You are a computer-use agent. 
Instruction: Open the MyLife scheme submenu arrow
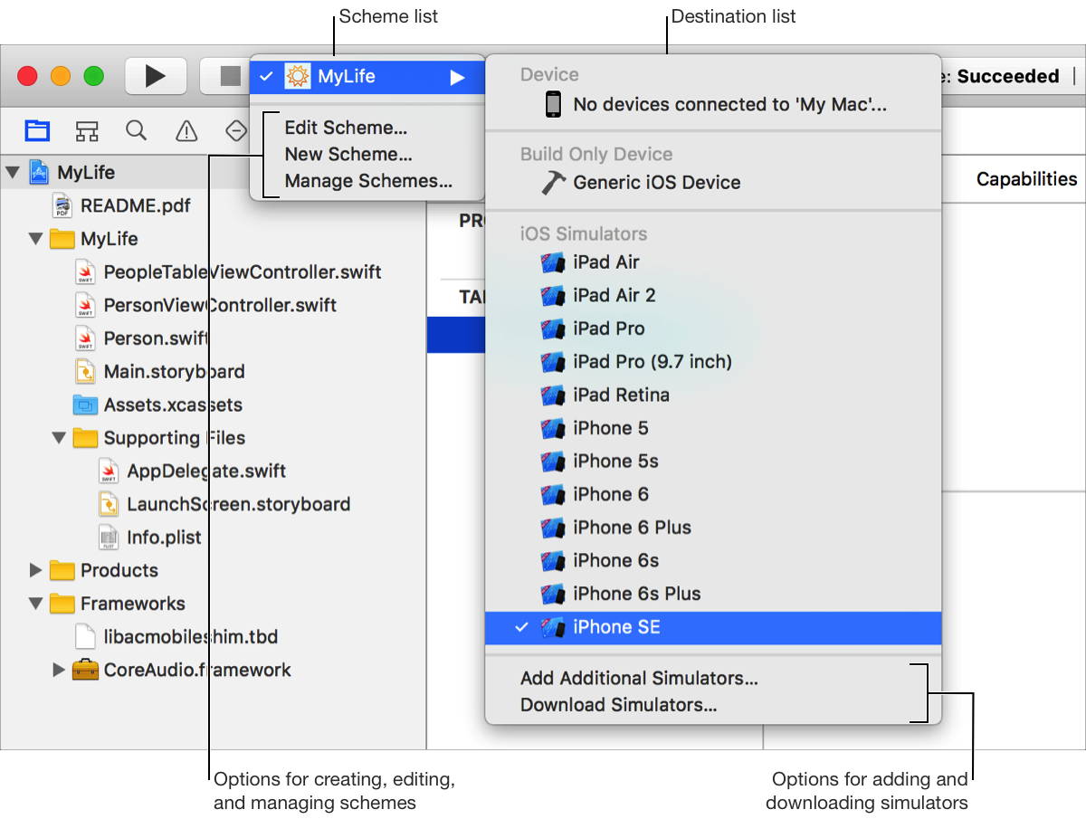[x=457, y=78]
